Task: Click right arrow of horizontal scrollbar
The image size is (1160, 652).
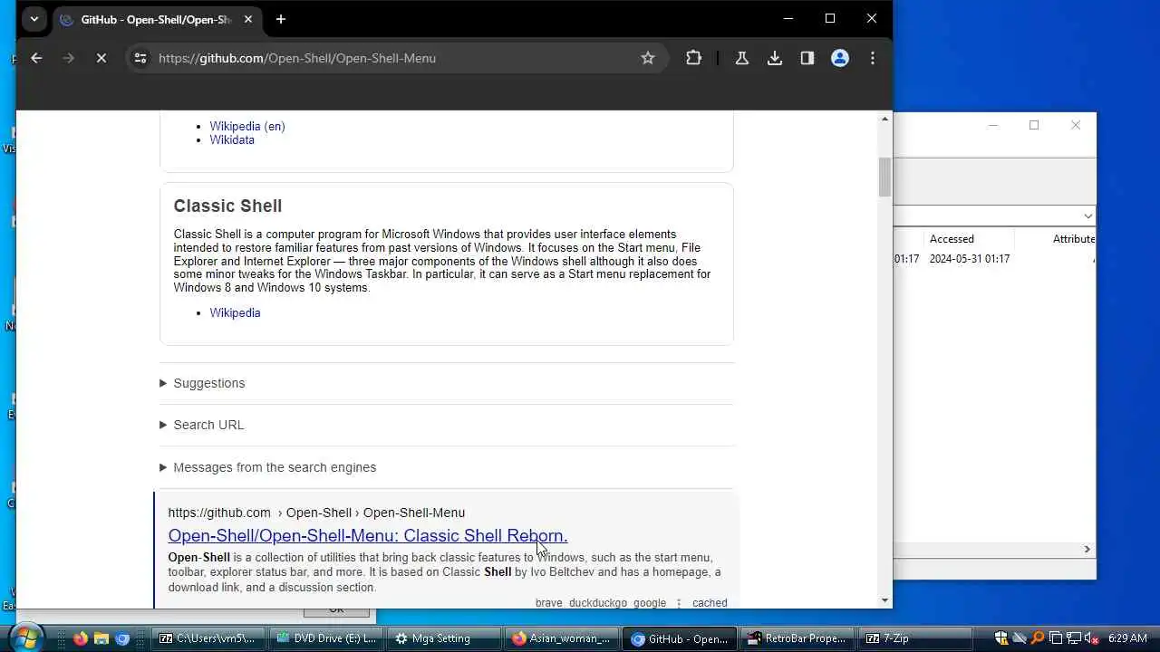Action: pyautogui.click(x=1087, y=549)
